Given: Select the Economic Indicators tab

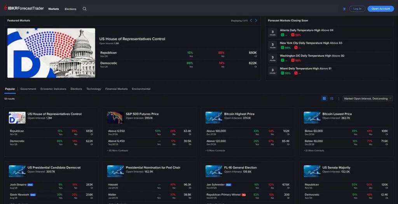Looking at the screenshot, I should point(53,89).
